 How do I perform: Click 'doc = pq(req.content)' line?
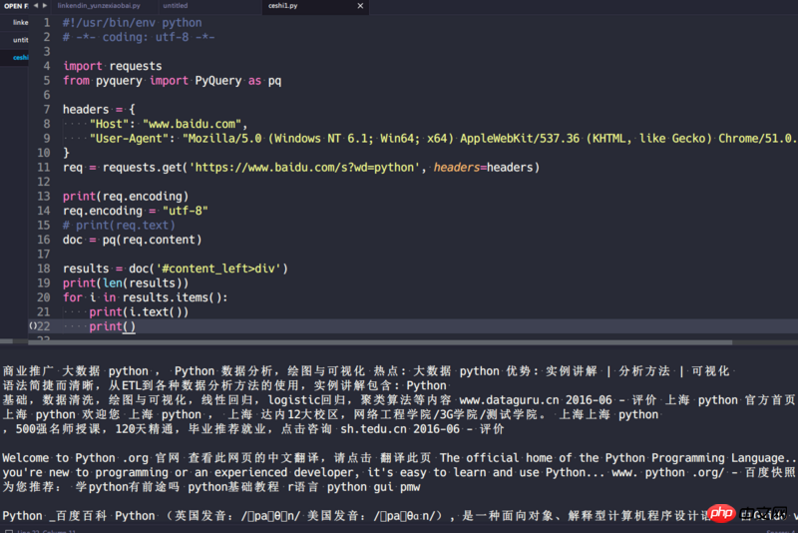(133, 240)
